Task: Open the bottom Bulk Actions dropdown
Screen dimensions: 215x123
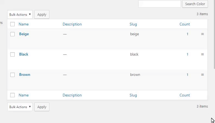Action: (x=20, y=107)
